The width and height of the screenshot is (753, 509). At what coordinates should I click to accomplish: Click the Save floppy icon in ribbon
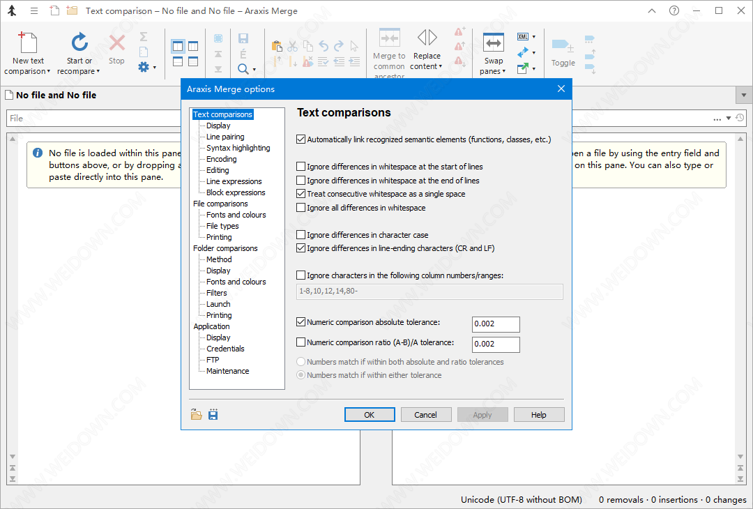pos(243,38)
